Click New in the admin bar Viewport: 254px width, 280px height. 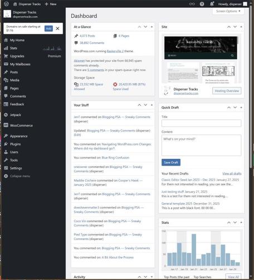coord(51,4)
